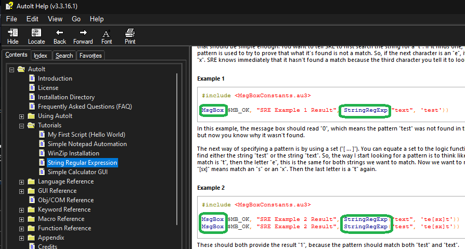Expand the Macro Reference node
Screen dimensions: 465x249
pyautogui.click(x=22, y=220)
